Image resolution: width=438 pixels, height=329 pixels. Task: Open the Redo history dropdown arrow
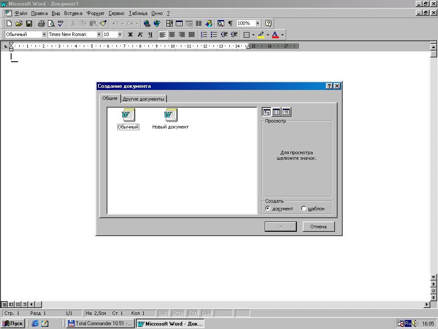click(137, 24)
